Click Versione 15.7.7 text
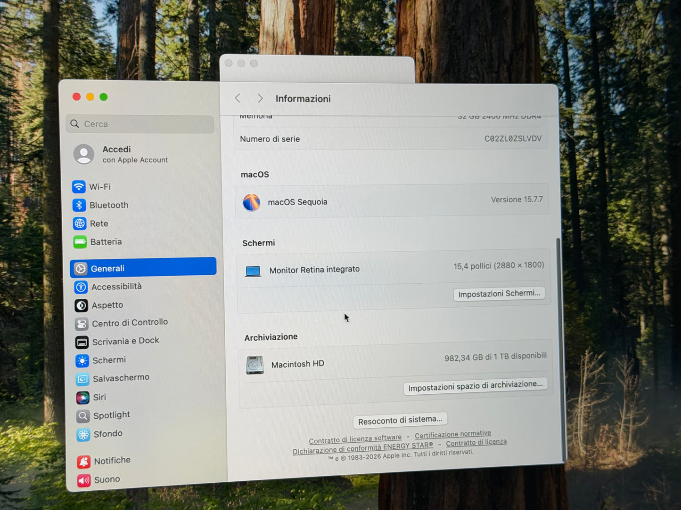The width and height of the screenshot is (681, 510). click(x=517, y=199)
